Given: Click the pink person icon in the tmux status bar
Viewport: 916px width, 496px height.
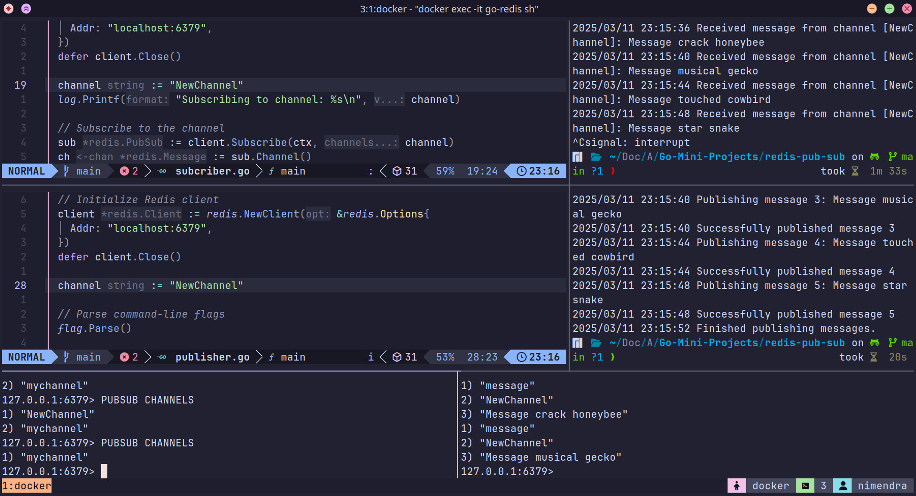Looking at the screenshot, I should coord(737,486).
